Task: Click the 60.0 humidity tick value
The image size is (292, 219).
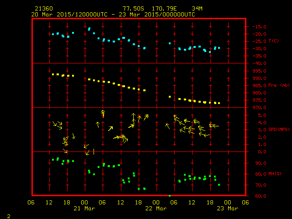Action: (261, 196)
